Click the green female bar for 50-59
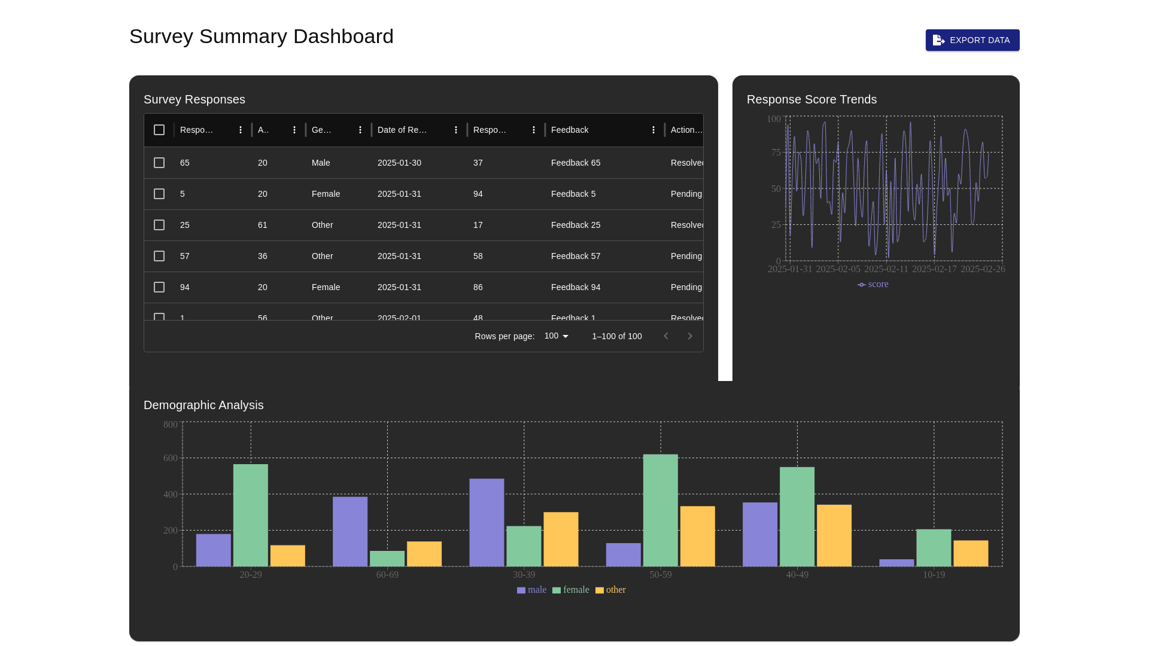1149x646 pixels. 661,510
